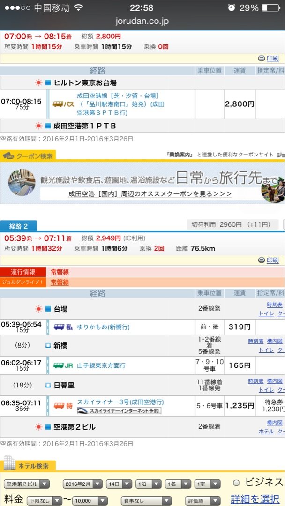Open the 常磐線 link in the 運行情報 row
The height and width of the screenshot is (506, 285).
point(60,272)
